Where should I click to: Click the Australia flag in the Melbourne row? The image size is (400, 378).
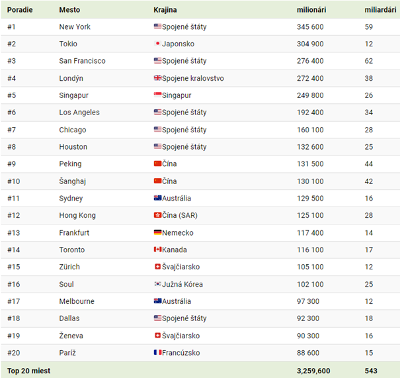(x=157, y=301)
